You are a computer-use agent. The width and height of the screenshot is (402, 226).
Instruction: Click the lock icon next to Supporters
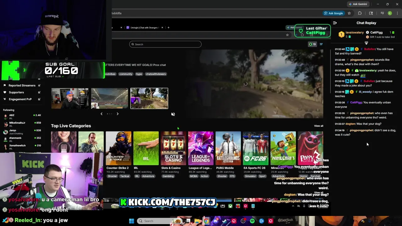coord(39,92)
